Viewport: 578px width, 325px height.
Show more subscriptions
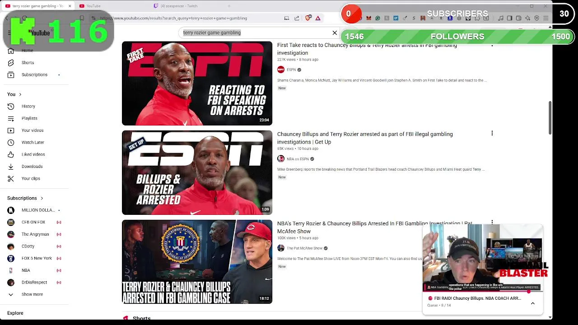pyautogui.click(x=32, y=294)
